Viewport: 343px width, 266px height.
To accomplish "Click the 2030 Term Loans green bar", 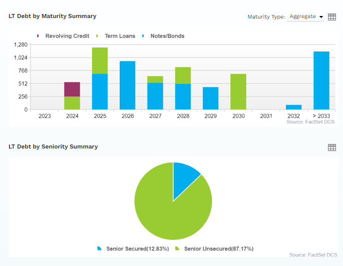I will (238, 91).
